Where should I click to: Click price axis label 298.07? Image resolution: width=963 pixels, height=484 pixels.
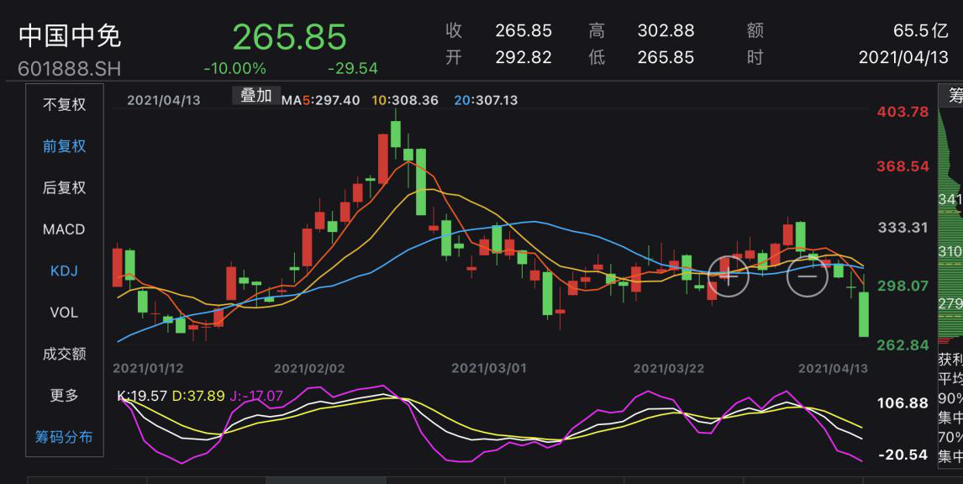coord(902,286)
